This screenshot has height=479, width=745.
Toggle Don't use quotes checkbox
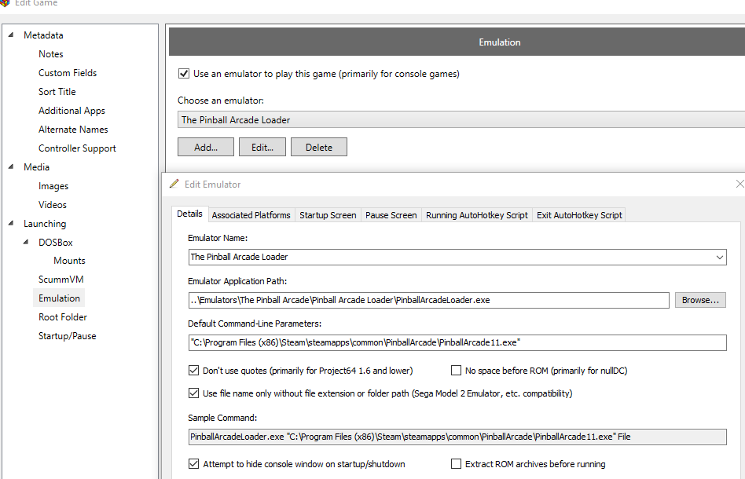(x=193, y=371)
